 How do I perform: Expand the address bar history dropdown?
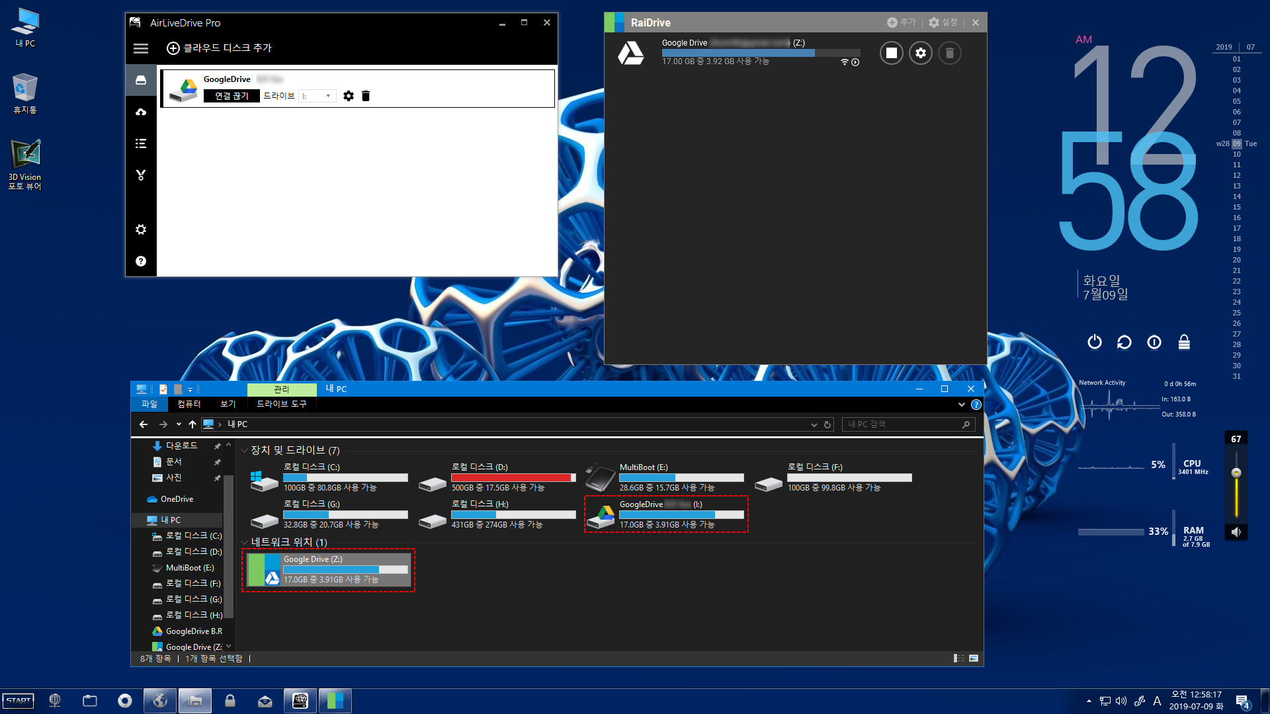[x=814, y=425]
